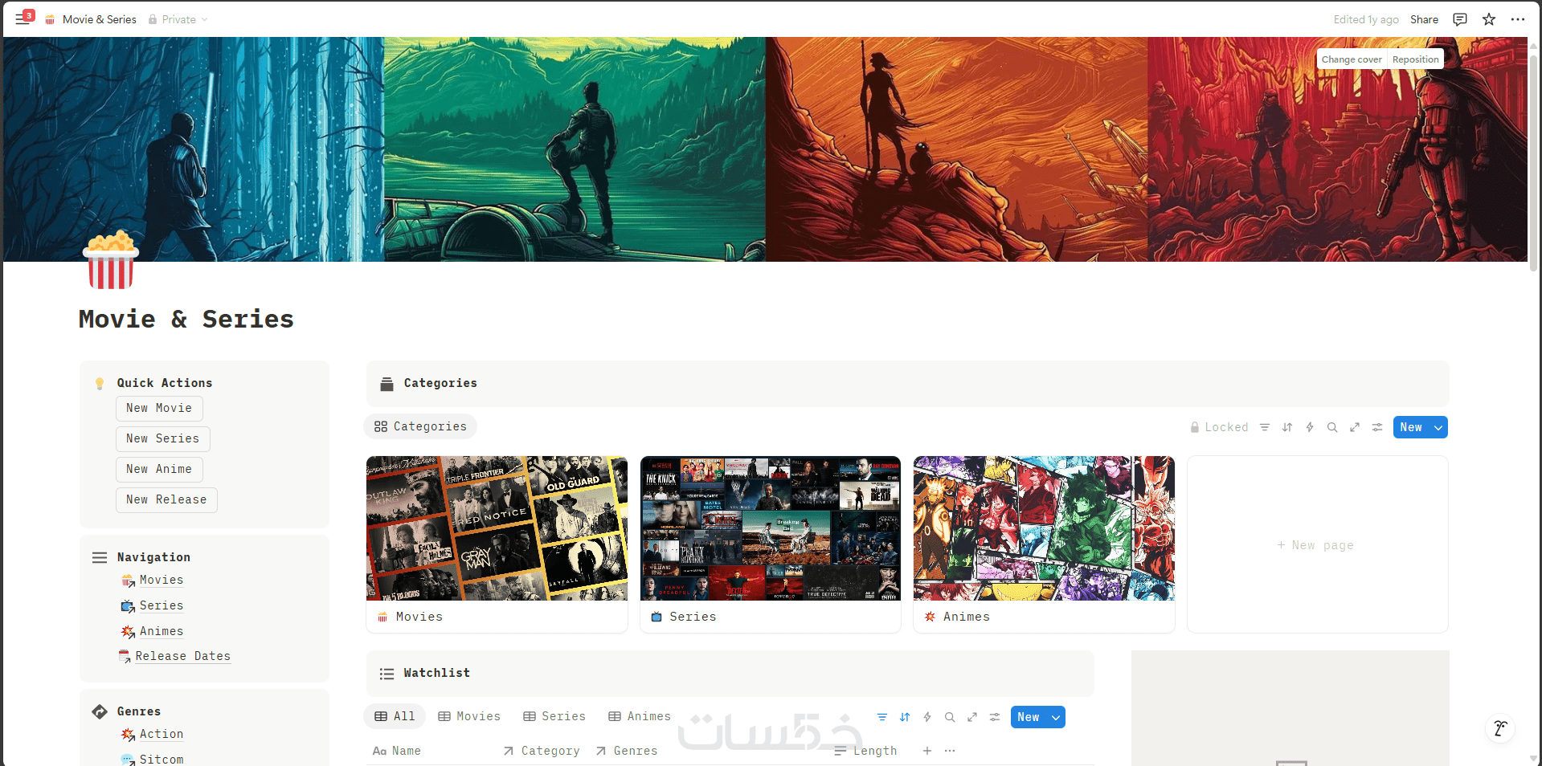Click the Name column header
Image resolution: width=1542 pixels, height=766 pixels.
point(397,751)
